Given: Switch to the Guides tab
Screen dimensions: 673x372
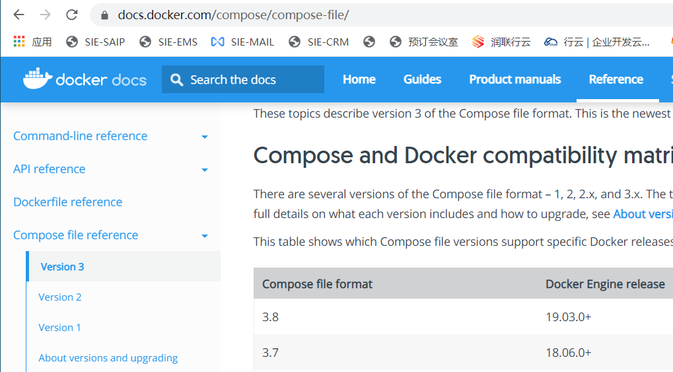Looking at the screenshot, I should click(422, 79).
